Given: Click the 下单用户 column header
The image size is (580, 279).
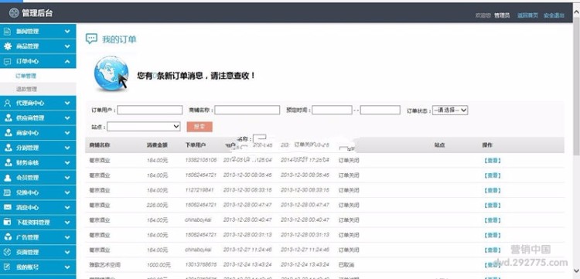Looking at the screenshot, I should (x=196, y=145).
